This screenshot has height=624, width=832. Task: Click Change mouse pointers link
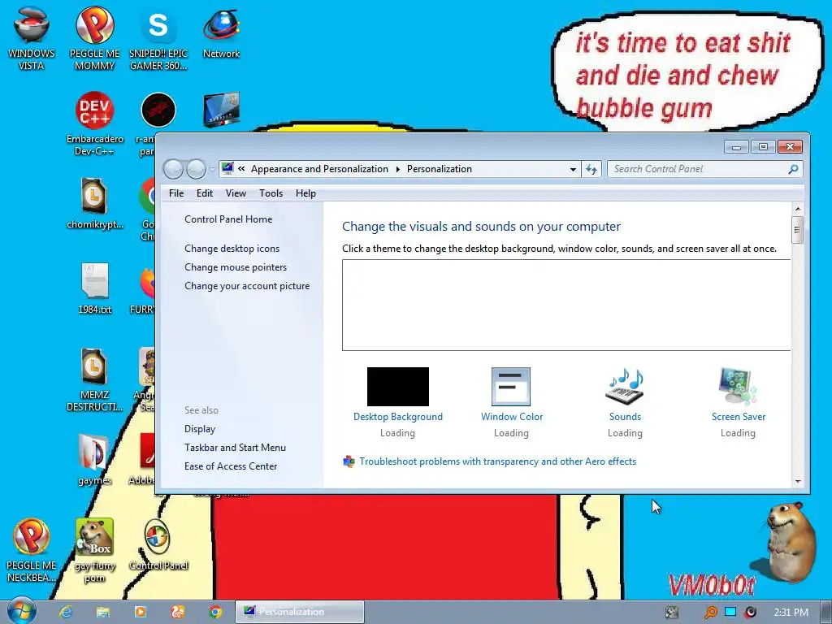236,266
